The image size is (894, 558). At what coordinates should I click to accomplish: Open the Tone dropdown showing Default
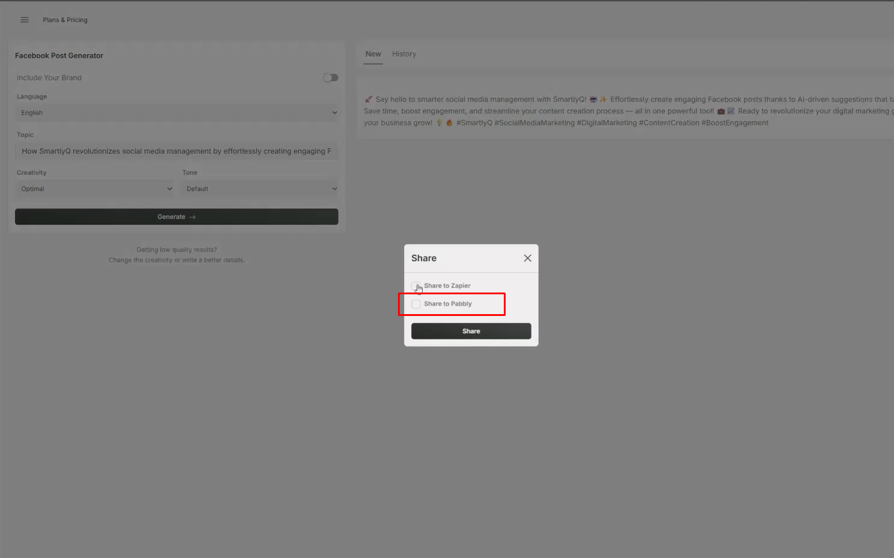point(260,189)
